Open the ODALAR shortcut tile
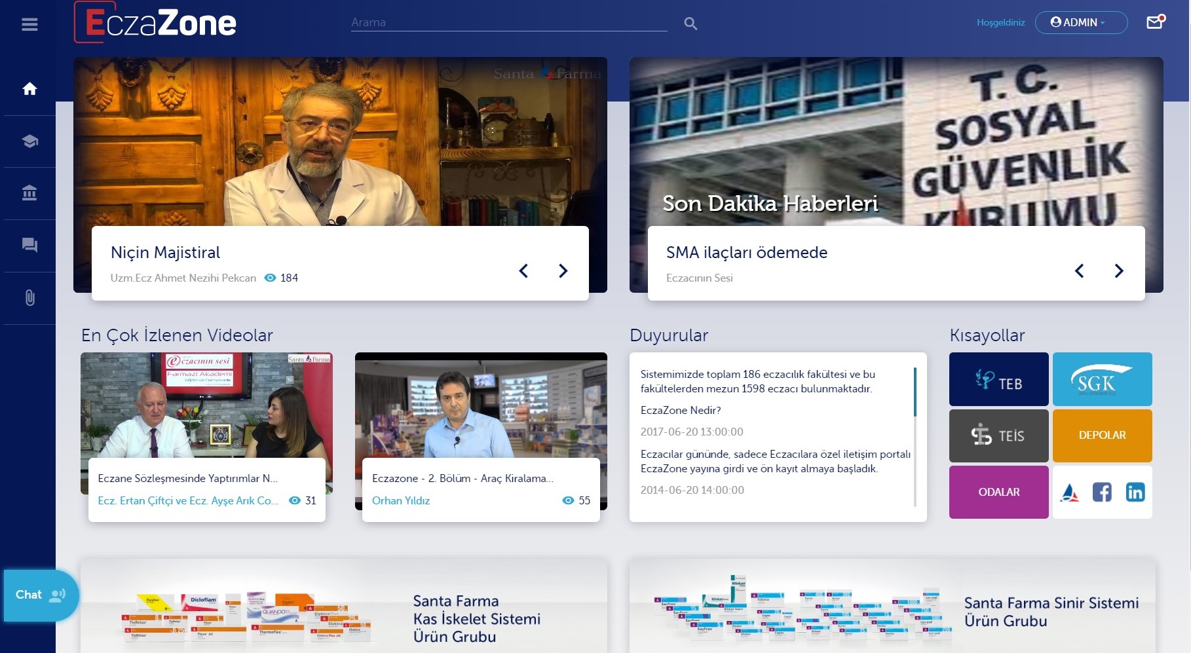The image size is (1191, 653). 998,492
